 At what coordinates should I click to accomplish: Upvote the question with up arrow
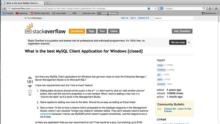tap(30, 77)
